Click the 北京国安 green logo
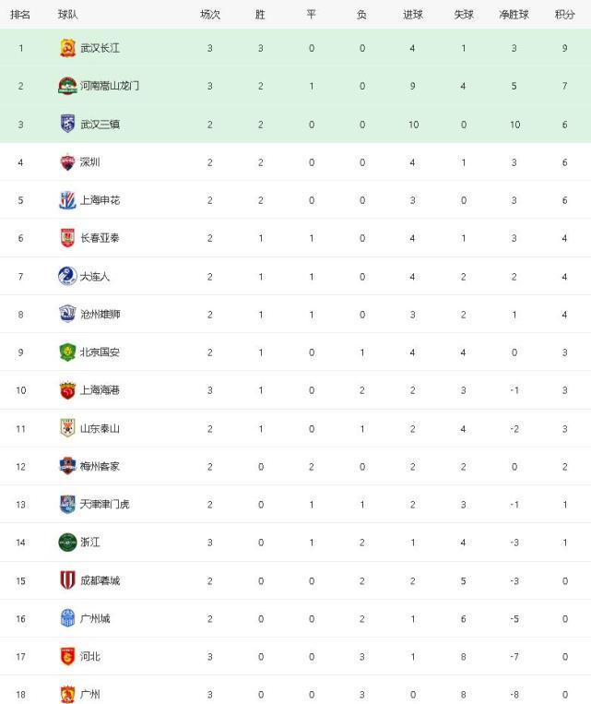Screen dimensions: 591x704 [x=67, y=352]
